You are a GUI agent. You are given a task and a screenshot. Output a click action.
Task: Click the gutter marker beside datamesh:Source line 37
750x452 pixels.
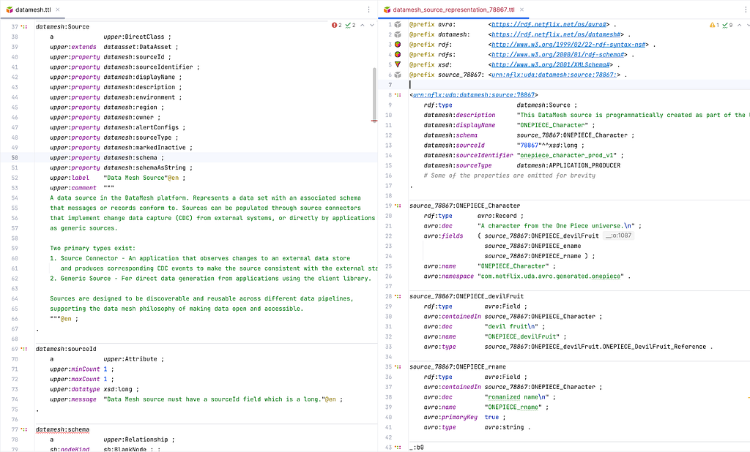[24, 27]
